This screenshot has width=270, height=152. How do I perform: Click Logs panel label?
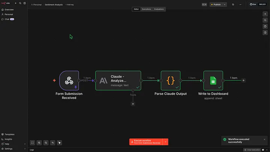pos(32,150)
